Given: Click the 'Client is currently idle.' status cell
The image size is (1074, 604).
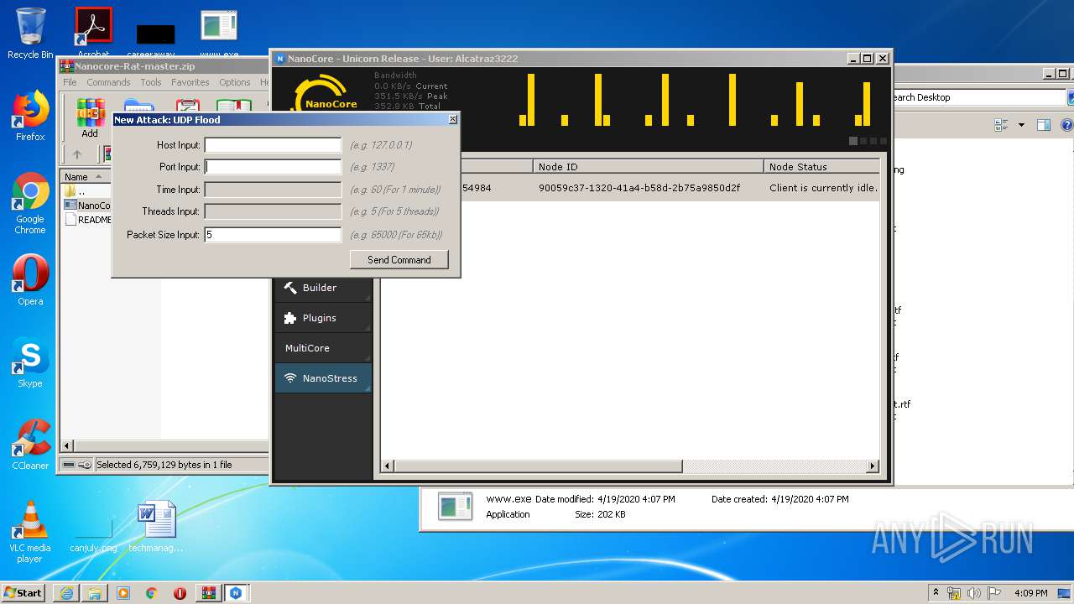Looking at the screenshot, I should (x=823, y=188).
